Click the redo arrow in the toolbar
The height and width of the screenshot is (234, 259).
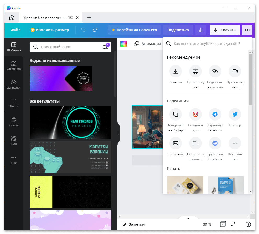(x=95, y=30)
